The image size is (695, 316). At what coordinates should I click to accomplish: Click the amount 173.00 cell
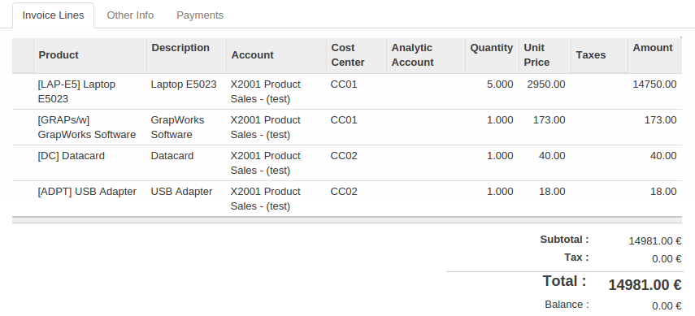(654, 128)
